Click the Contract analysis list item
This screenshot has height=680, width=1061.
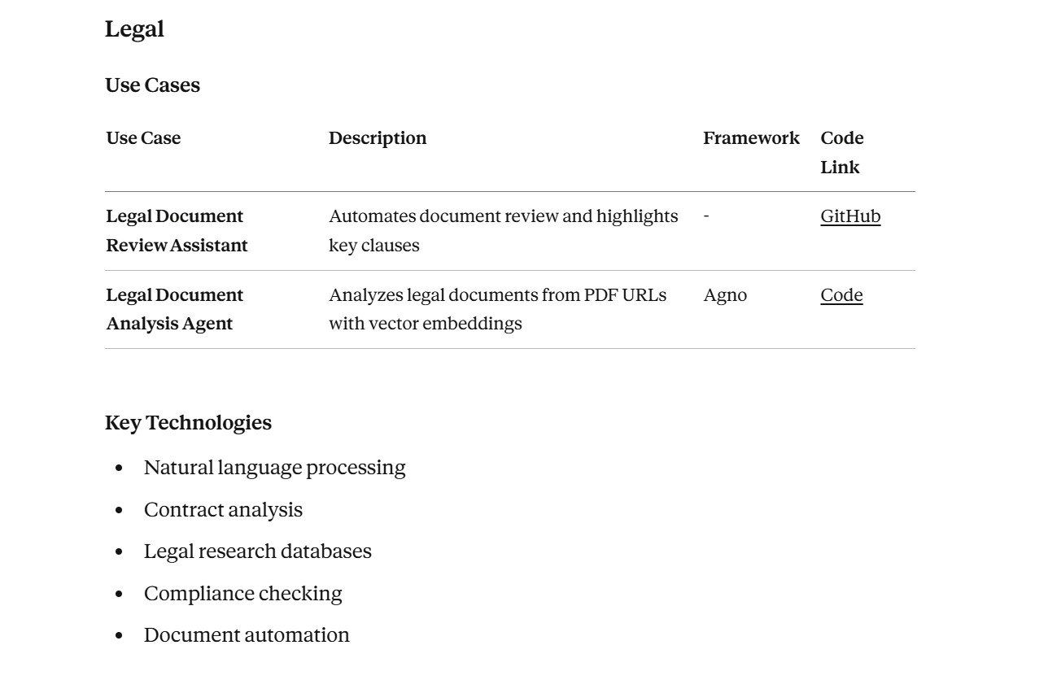[223, 510]
